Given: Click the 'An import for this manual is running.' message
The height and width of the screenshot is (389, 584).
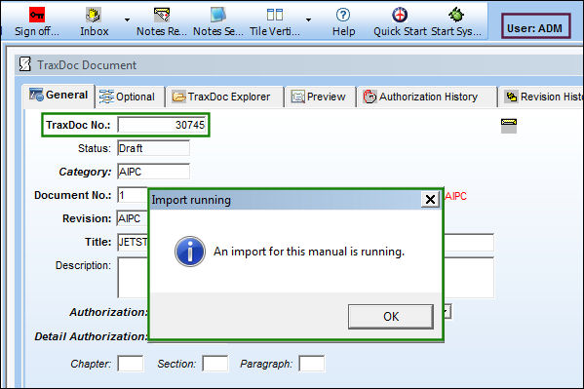Looking at the screenshot, I should [309, 252].
